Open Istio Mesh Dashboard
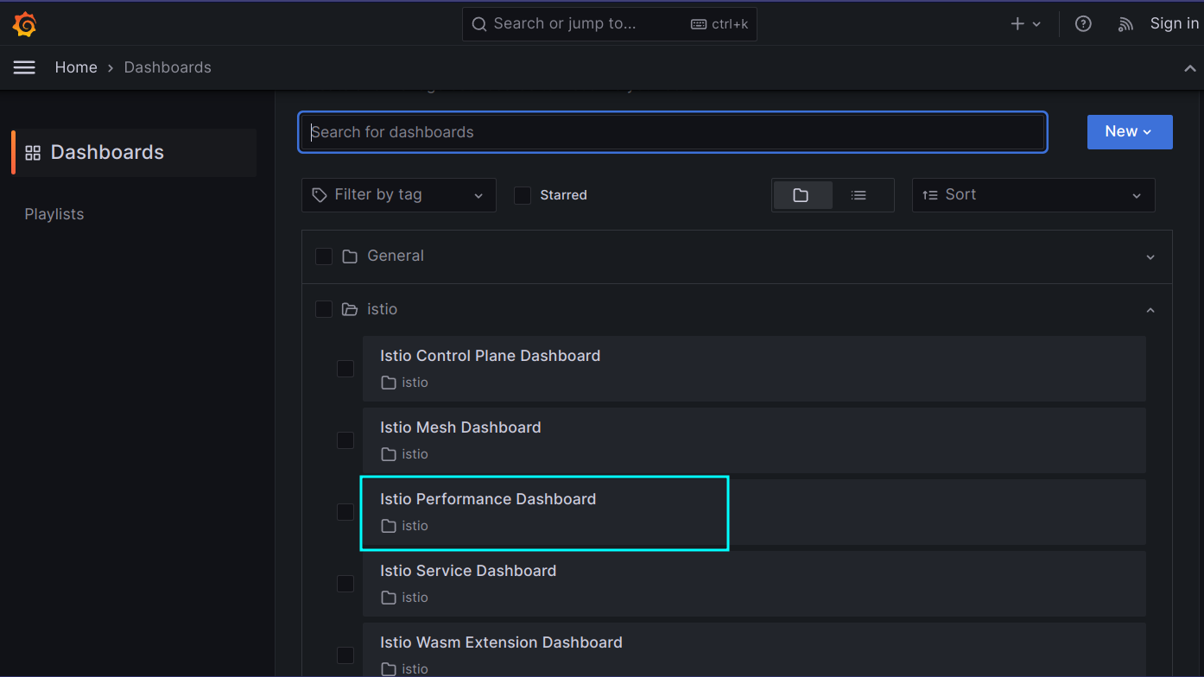Screen dimensions: 1204x677 (754, 440)
